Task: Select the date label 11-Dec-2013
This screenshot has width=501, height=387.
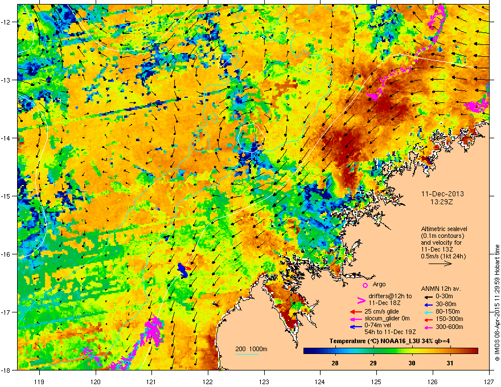Action: (442, 194)
